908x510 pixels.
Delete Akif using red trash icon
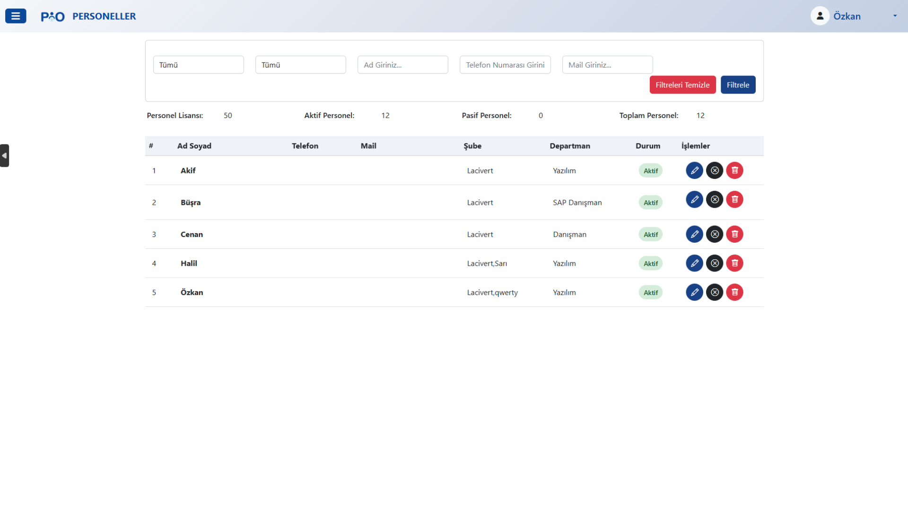(x=735, y=170)
